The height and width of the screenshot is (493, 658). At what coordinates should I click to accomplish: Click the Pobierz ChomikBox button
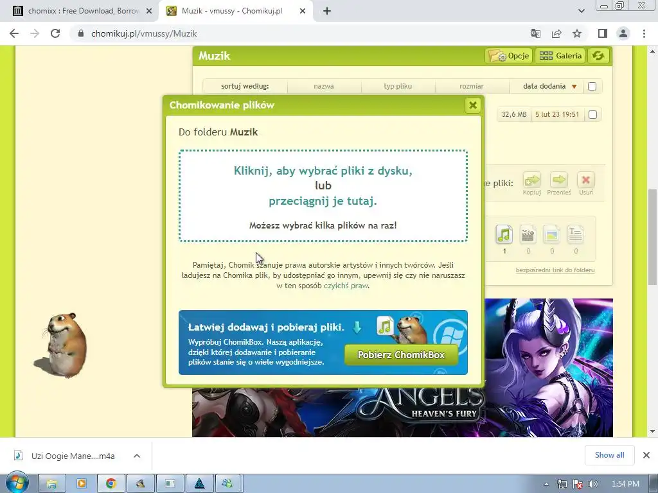[x=401, y=354]
